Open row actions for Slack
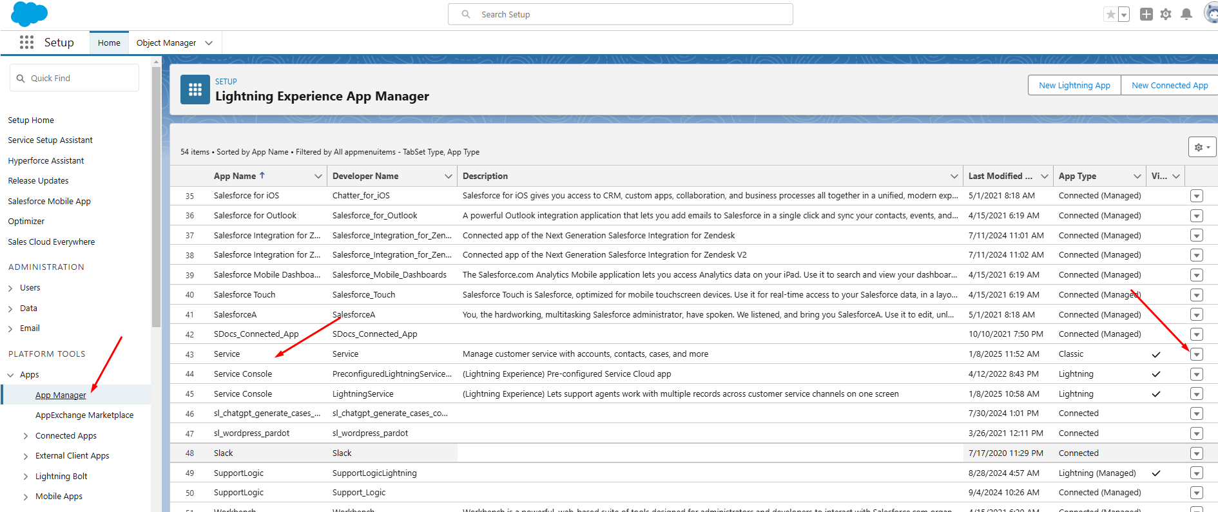 (x=1197, y=453)
